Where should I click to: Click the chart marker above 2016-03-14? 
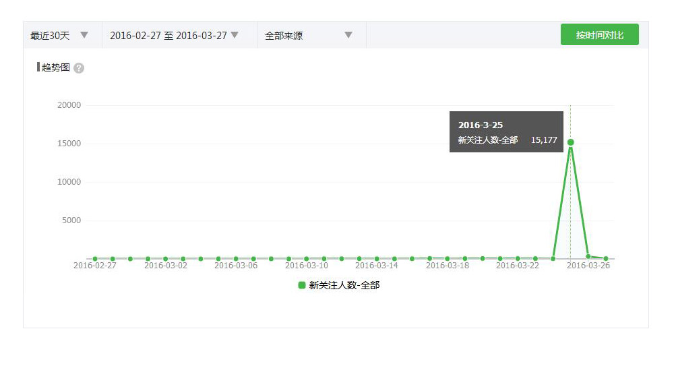point(377,259)
